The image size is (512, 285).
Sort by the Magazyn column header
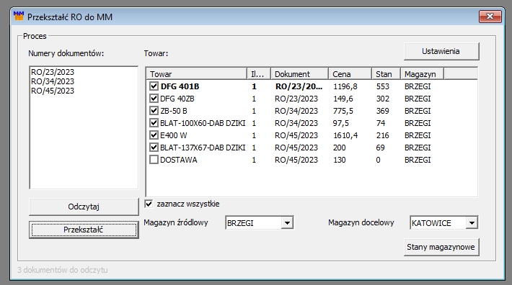click(422, 74)
